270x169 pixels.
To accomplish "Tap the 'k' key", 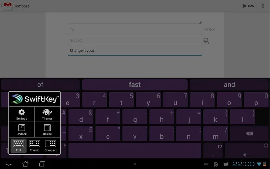I will click(216, 117).
